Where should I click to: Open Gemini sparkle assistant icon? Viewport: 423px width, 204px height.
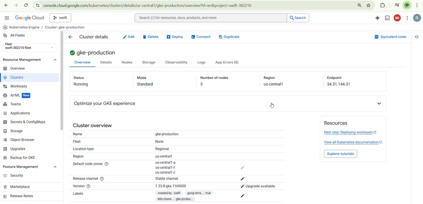pos(378,18)
